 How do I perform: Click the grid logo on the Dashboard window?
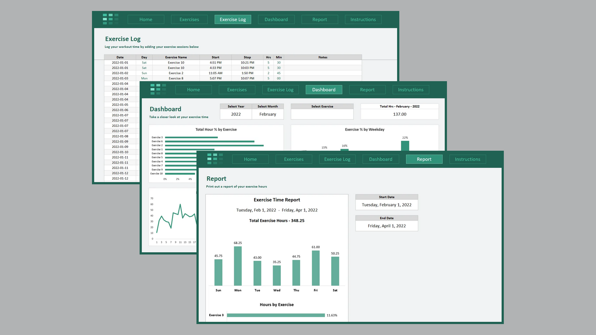(x=158, y=89)
